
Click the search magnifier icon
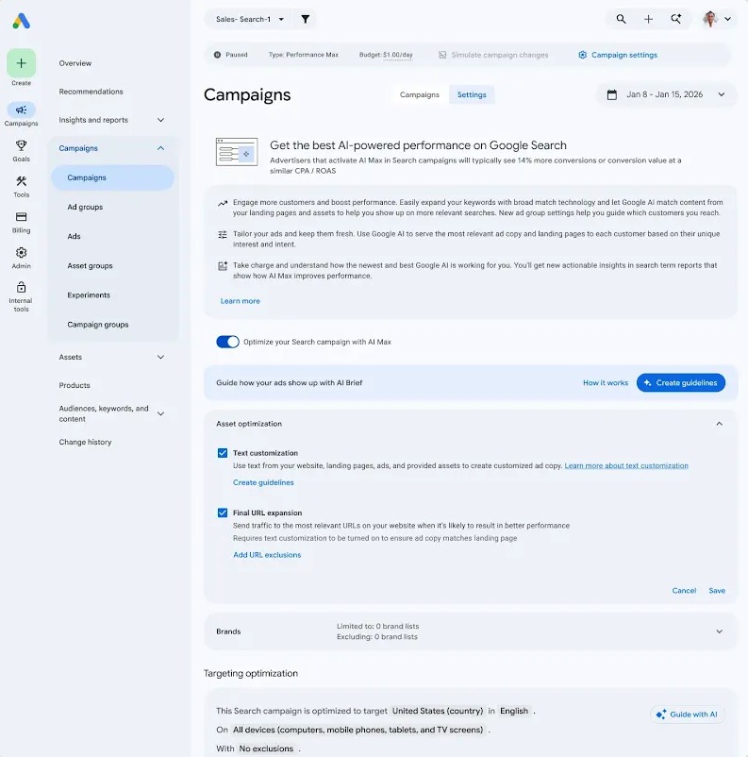tap(621, 19)
